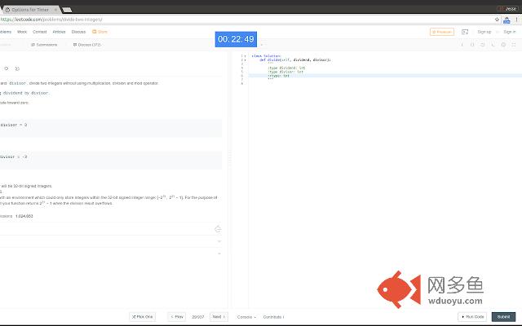Screen dimensions: 522x326
Task: Toggle fullscreen editor icon
Action: tap(514, 44)
